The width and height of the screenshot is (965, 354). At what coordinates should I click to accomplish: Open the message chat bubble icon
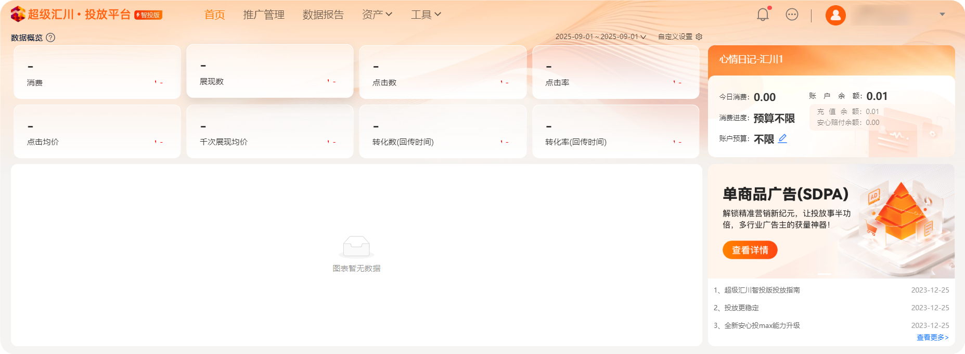click(792, 15)
